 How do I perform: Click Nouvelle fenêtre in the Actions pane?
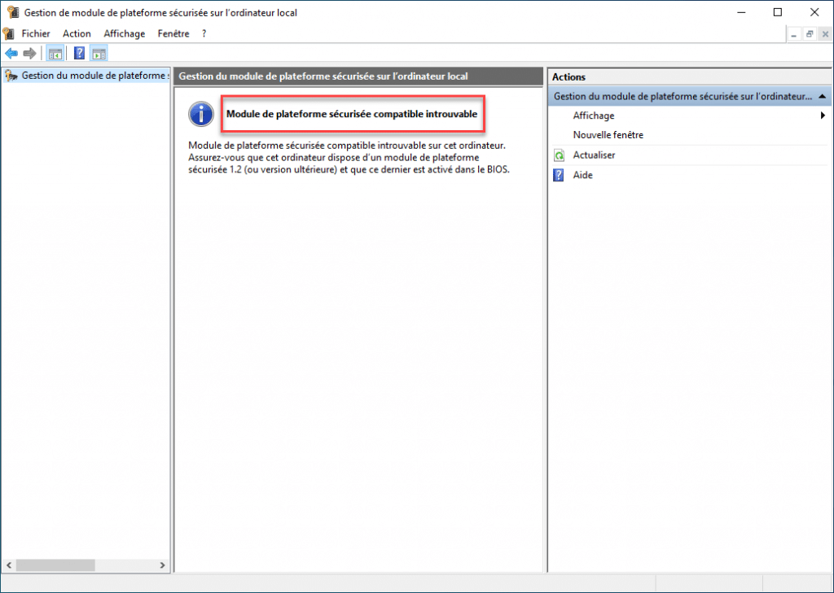pos(608,135)
